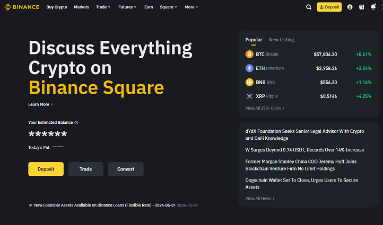383x225 pixels.
Task: Open dYdX Foundation Legal Advisor news
Action: (x=304, y=134)
